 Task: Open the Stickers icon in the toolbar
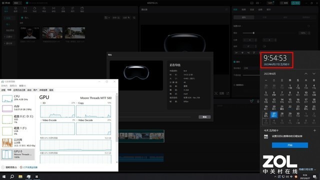pyautogui.click(x=34, y=9)
